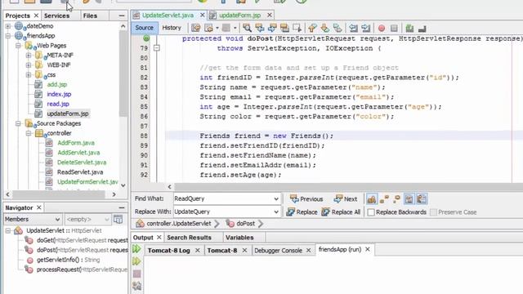Toggle the Wrap Around search option
Screen dimensions: 523x294
click(422, 199)
